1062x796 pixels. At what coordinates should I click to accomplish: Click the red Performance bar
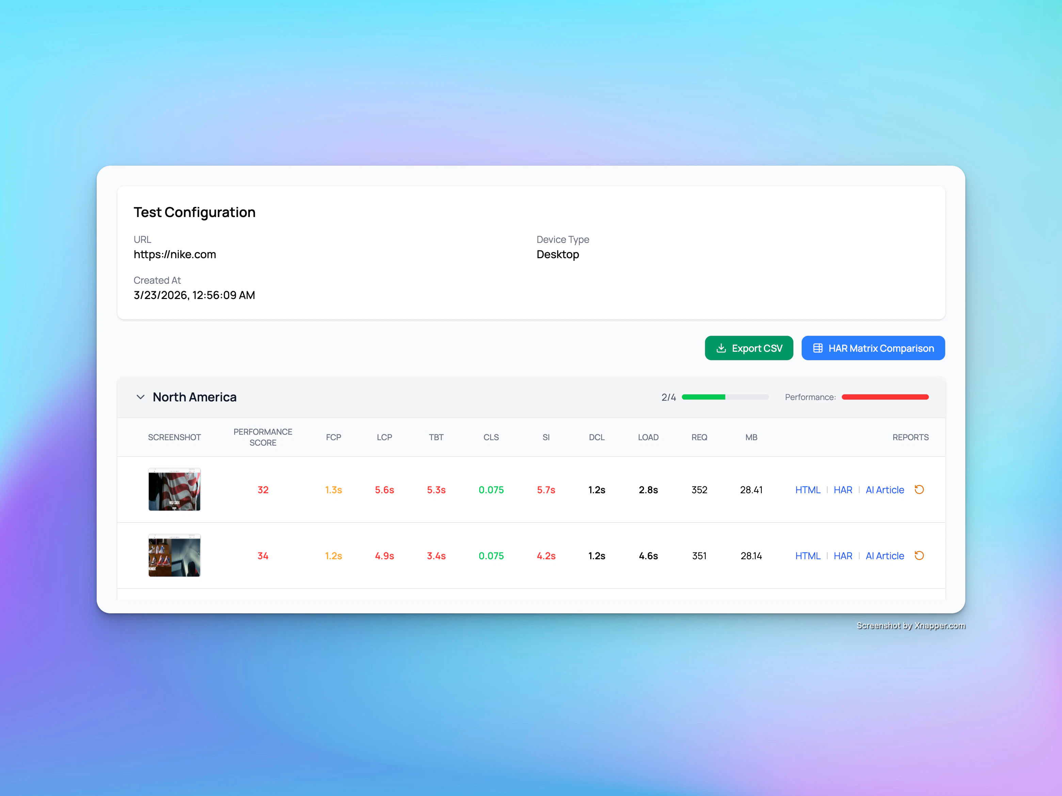(x=885, y=397)
